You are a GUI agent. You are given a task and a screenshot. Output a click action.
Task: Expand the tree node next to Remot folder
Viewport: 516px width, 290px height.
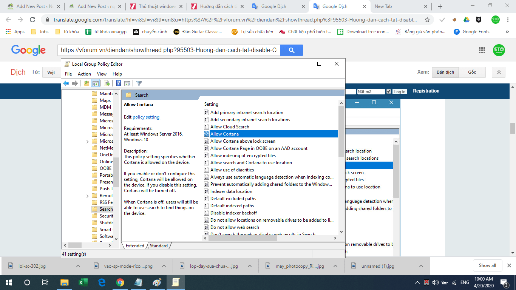tap(88, 196)
